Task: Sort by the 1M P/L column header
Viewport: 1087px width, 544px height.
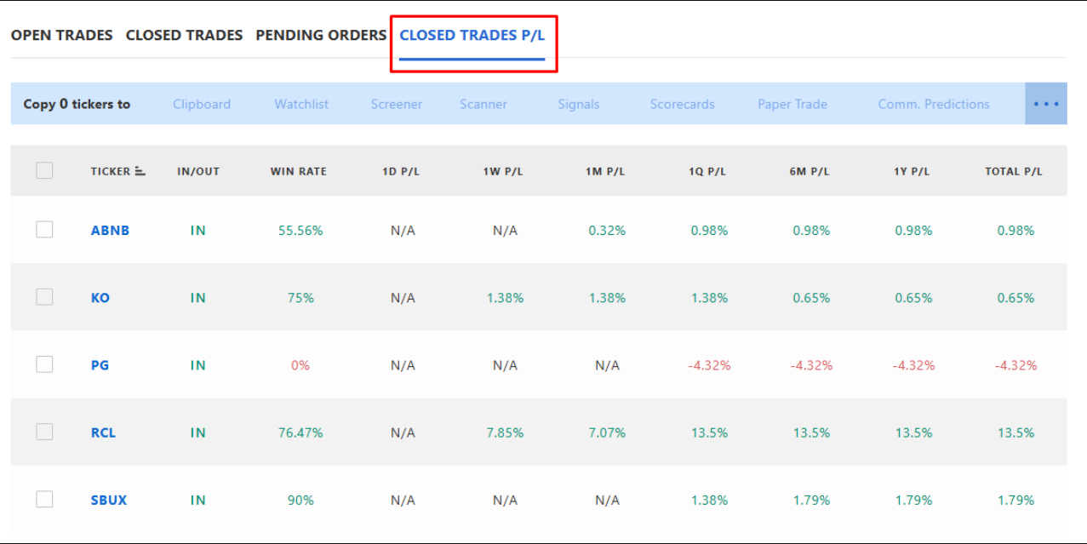Action: (605, 171)
